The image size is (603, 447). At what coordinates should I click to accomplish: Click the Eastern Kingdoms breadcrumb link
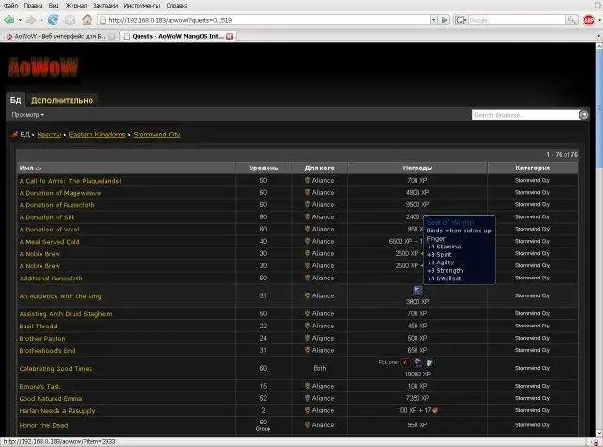(x=97, y=135)
